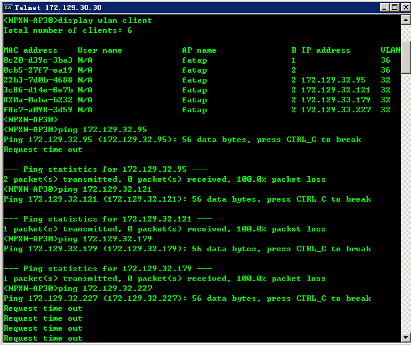The image size is (411, 345).
Task: Click the '2 packet(s) transmitted' result line
Action: (165, 179)
